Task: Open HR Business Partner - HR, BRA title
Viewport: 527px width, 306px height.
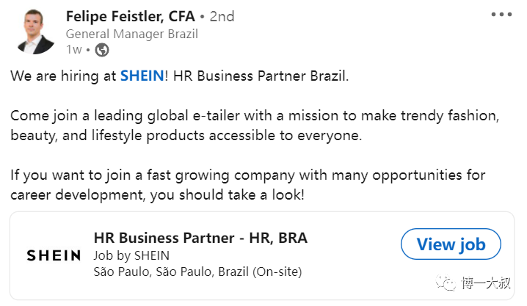Action: point(200,238)
